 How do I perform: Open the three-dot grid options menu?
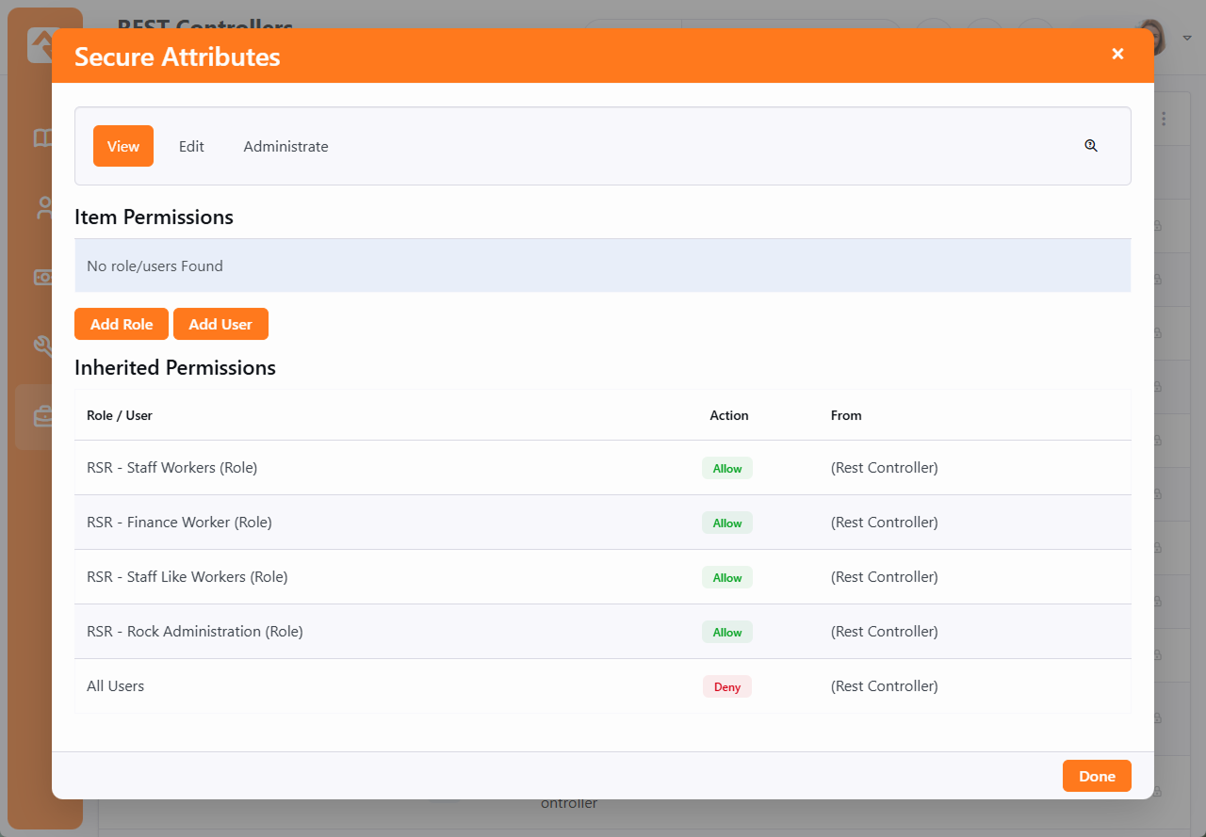[1165, 119]
